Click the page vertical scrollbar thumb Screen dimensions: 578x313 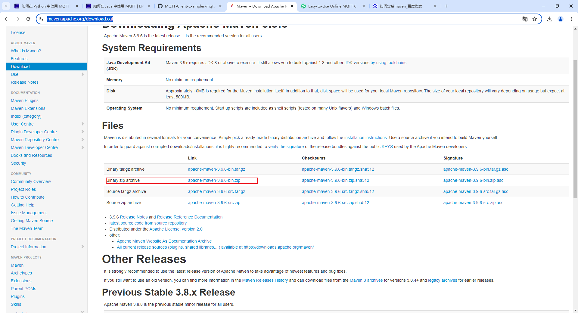click(575, 129)
